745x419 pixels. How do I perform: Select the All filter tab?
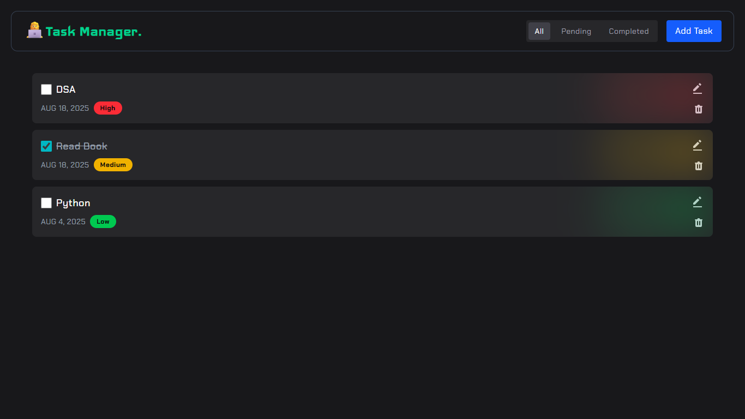click(x=539, y=31)
